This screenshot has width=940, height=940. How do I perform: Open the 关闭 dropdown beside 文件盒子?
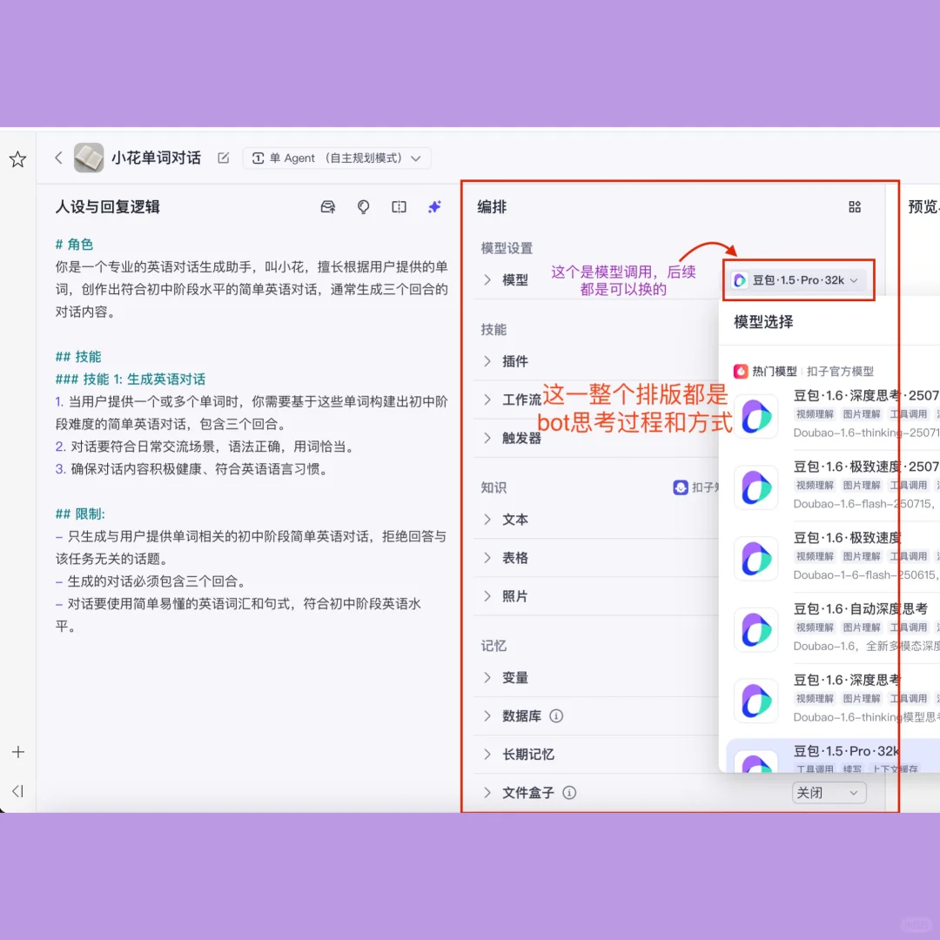(x=828, y=792)
